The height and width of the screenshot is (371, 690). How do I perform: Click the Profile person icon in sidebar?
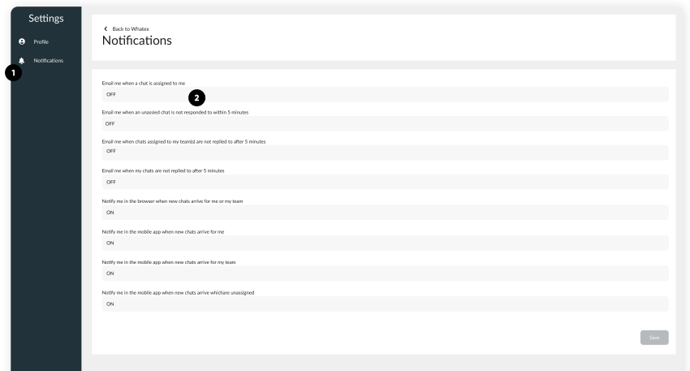point(21,41)
